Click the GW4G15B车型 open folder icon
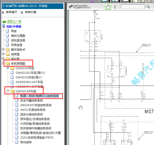 click(13, 91)
